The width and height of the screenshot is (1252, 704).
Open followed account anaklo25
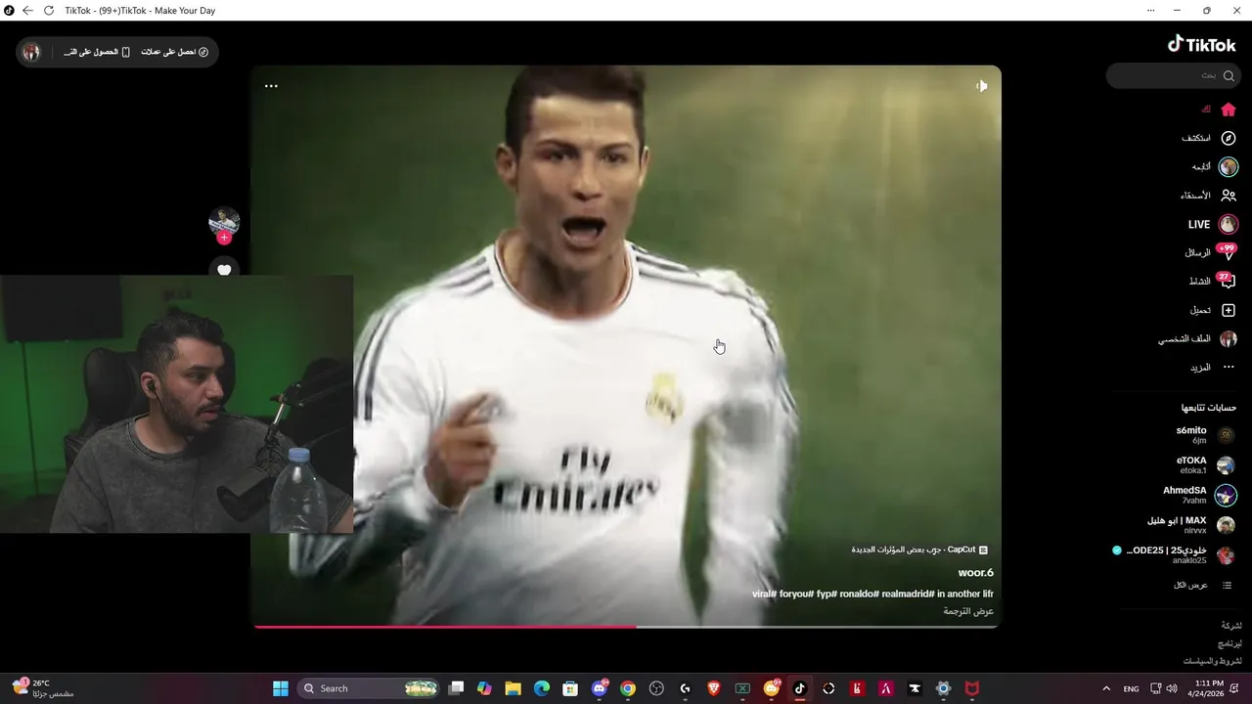(1174, 555)
